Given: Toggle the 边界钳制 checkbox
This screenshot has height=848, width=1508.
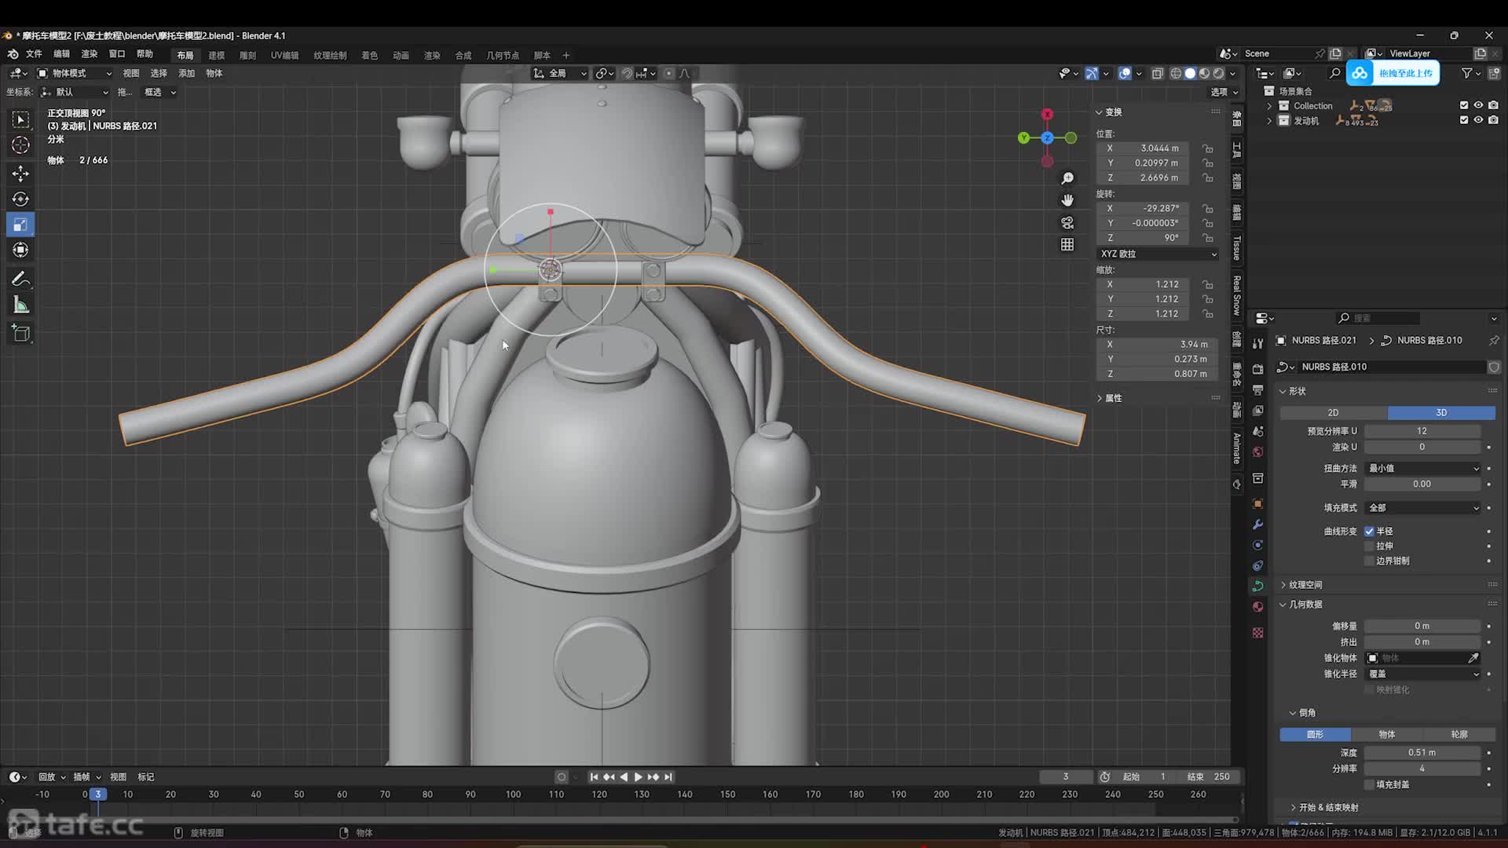Looking at the screenshot, I should (x=1369, y=561).
